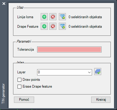117x110 pixels.
Task: Open filter selection for Linije loma
Action: 62,17
